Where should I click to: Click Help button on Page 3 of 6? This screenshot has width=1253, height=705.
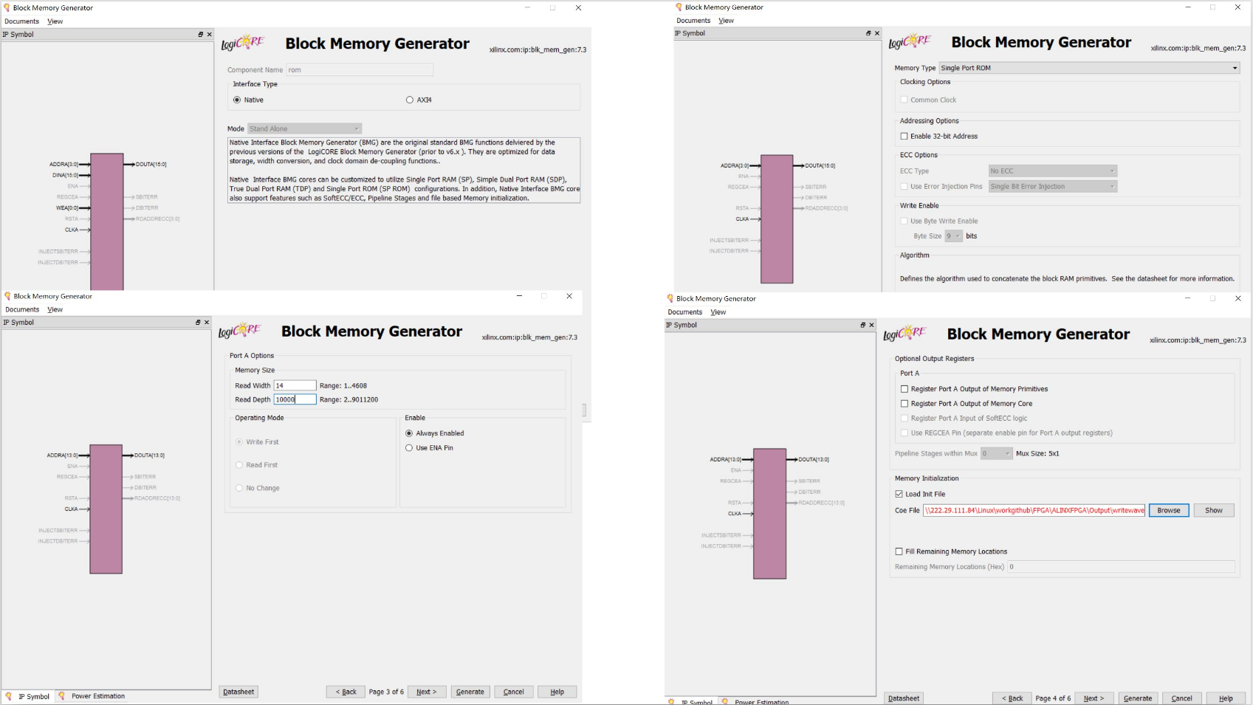[557, 692]
